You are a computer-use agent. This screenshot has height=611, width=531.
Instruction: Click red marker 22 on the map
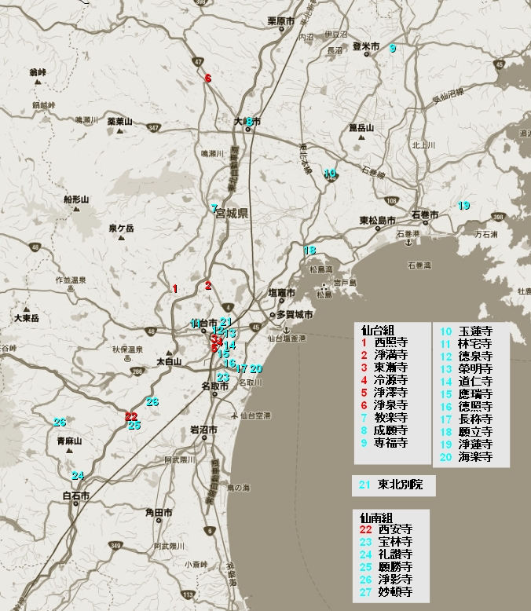point(131,416)
